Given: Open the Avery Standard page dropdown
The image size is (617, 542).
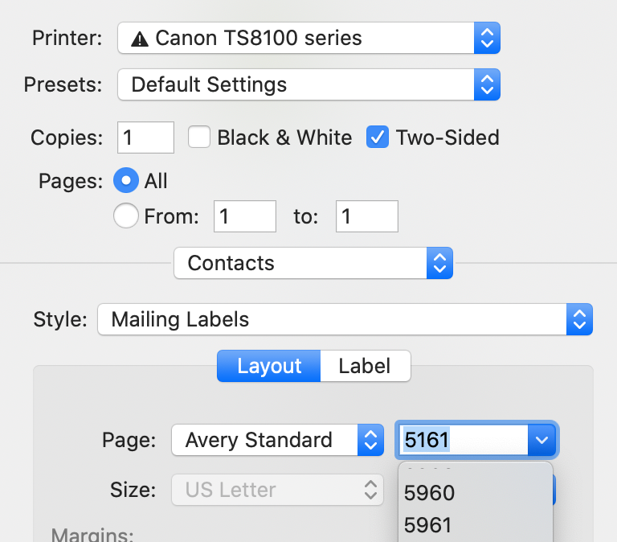Looking at the screenshot, I should pos(277,440).
